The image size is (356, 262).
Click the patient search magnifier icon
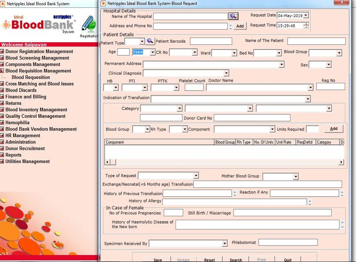coord(150,41)
